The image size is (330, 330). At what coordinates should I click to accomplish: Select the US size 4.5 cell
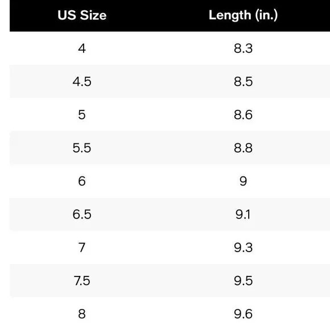pyautogui.click(x=82, y=82)
